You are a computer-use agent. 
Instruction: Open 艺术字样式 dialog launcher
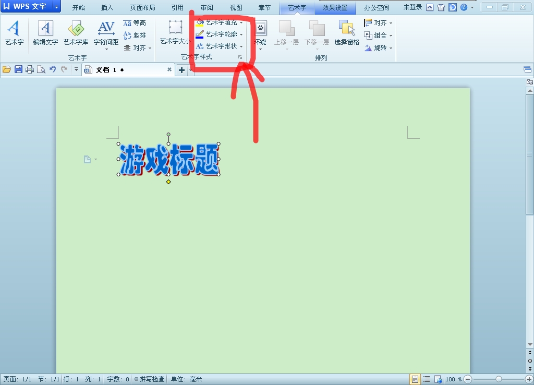(240, 57)
